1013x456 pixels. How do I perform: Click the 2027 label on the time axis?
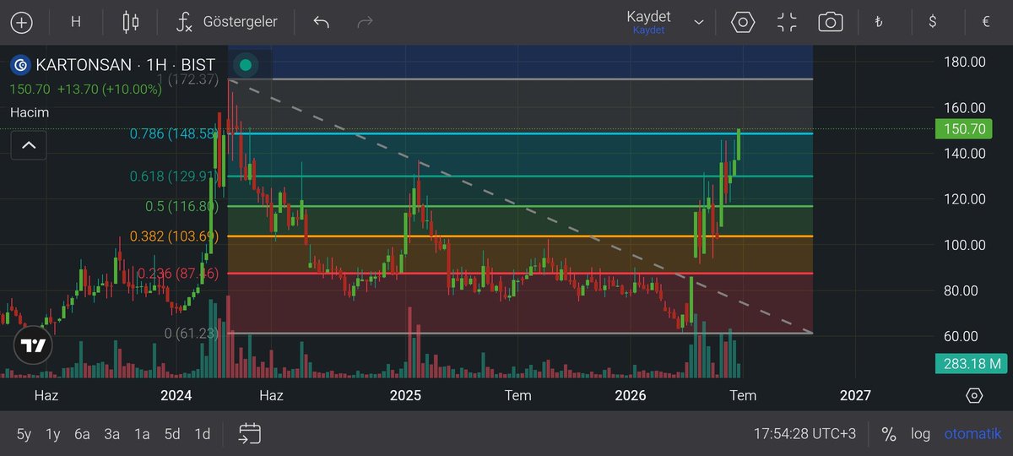[855, 395]
